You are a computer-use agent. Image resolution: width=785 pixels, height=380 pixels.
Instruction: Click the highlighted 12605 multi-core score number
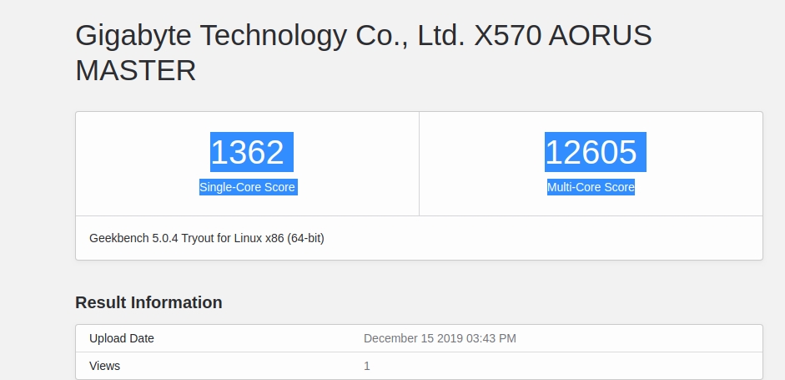(x=591, y=153)
